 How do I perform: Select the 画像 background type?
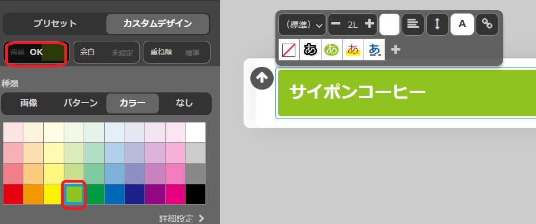point(28,103)
